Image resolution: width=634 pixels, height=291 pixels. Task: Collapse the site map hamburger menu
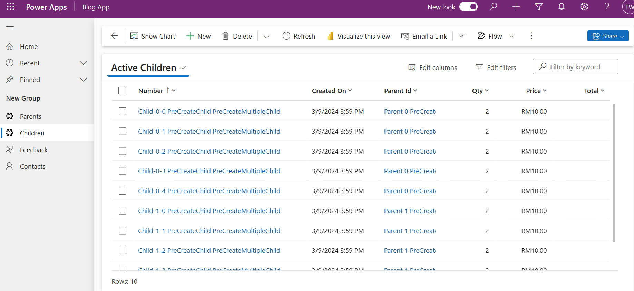coord(10,28)
